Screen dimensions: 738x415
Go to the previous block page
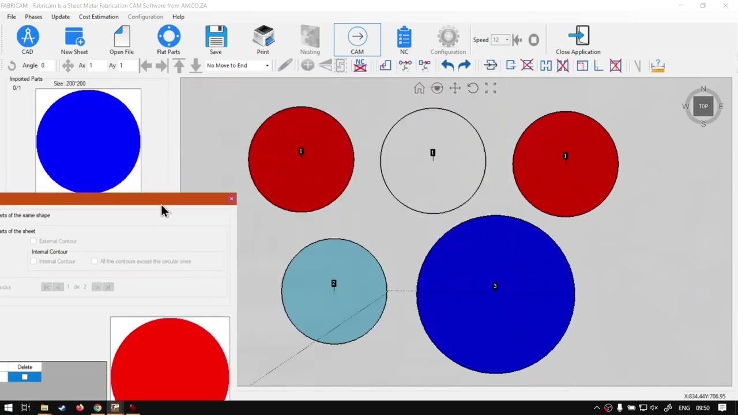[58, 287]
